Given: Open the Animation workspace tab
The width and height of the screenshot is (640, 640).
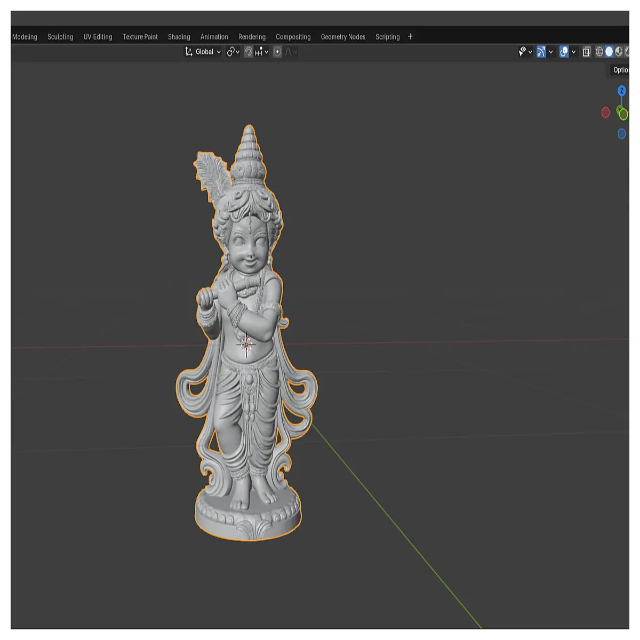Looking at the screenshot, I should click(214, 37).
